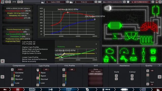Switch to the bottom end gasket tab
The width and height of the screenshot is (162, 91).
coord(32,89)
